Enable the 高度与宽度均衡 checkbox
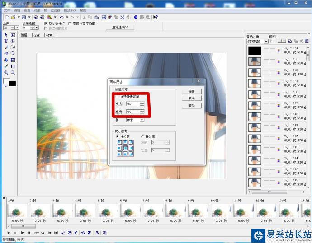This screenshot has width=312, height=243. pyautogui.click(x=70, y=23)
